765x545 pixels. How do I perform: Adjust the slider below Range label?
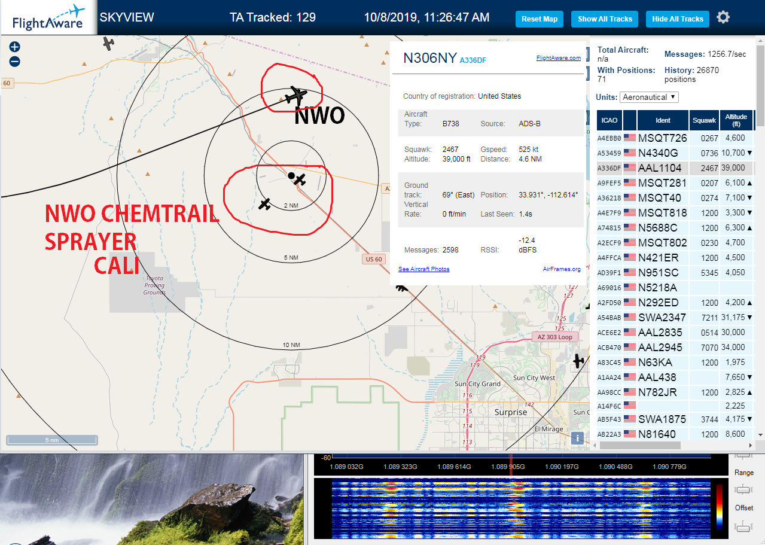point(744,490)
